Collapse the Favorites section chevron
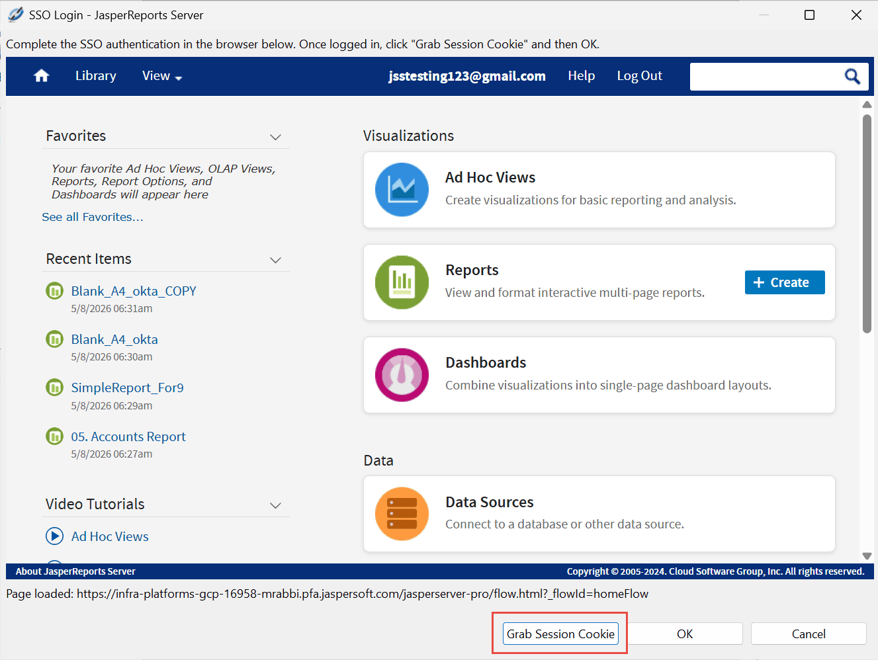This screenshot has height=660, width=878. 276,137
